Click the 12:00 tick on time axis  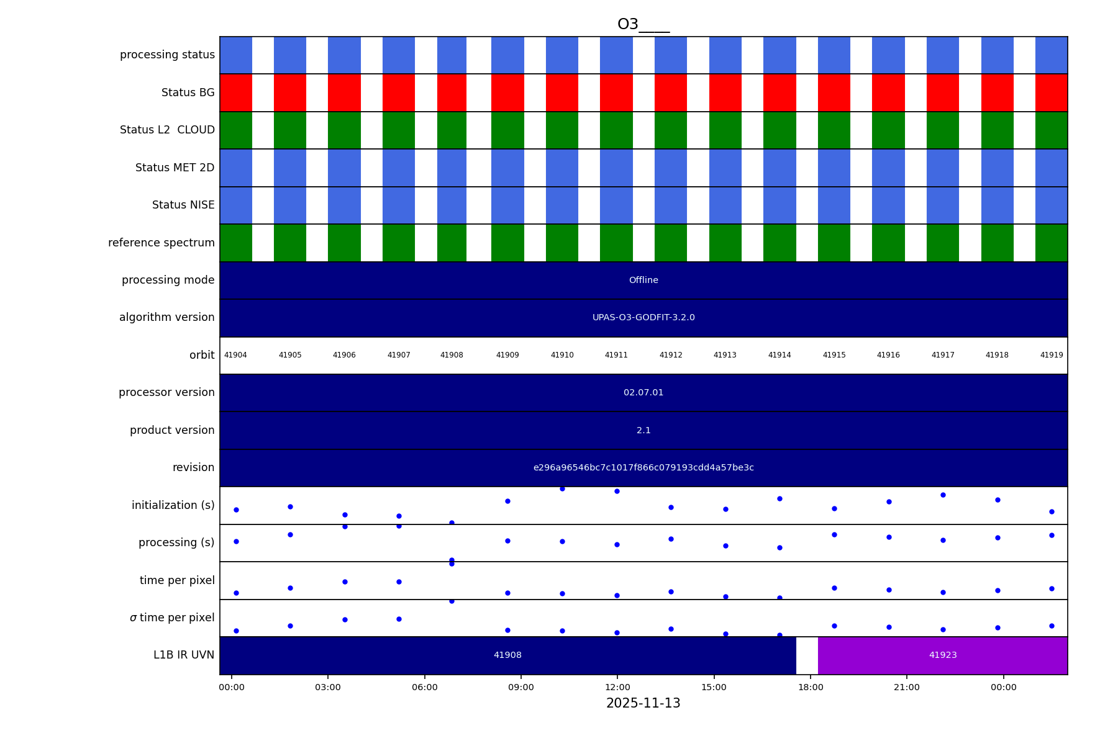pyautogui.click(x=617, y=688)
